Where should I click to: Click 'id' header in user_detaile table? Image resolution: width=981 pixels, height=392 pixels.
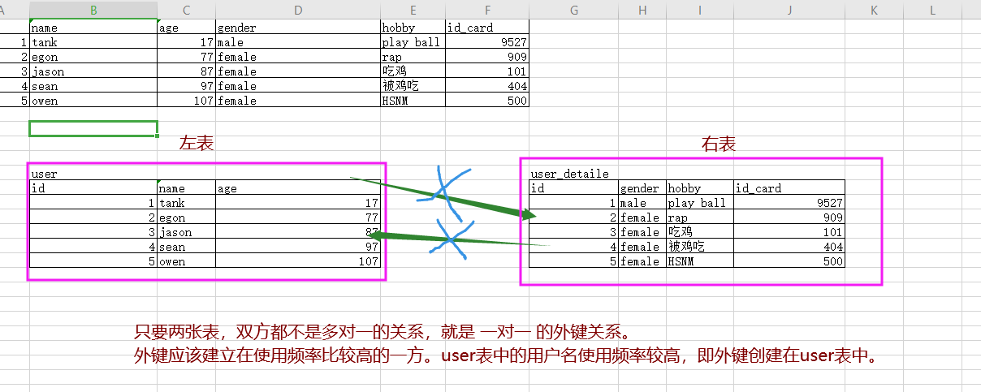pos(574,188)
